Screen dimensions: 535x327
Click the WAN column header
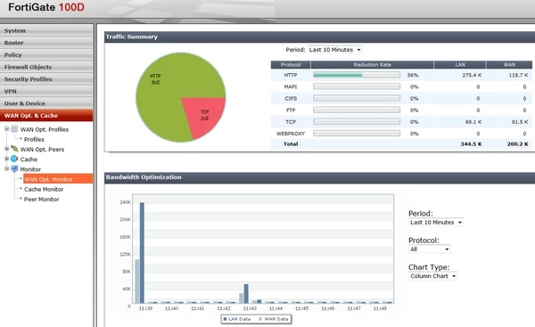coord(509,65)
